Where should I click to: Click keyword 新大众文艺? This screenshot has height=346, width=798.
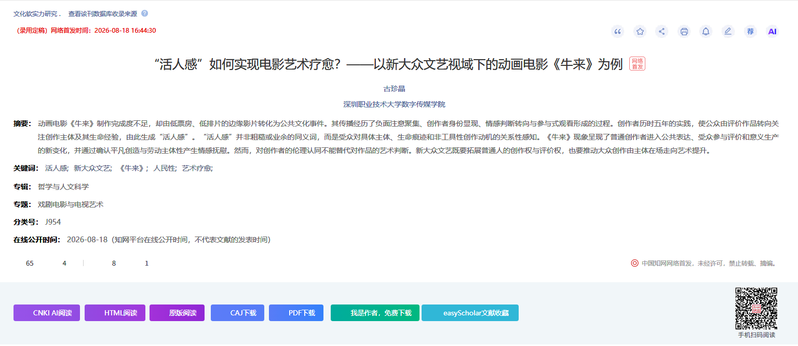(92, 168)
